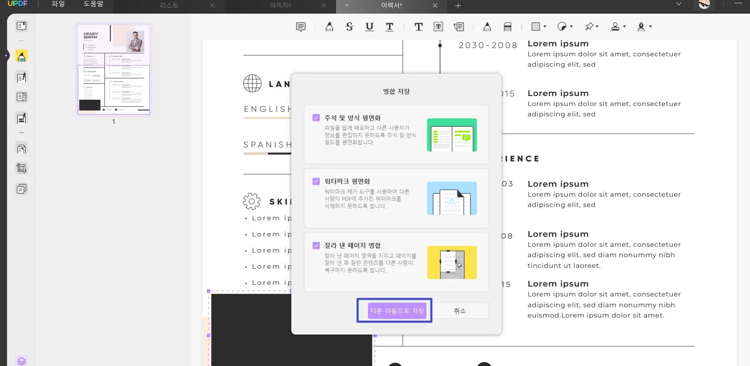The width and height of the screenshot is (750, 366).
Task: Click the watermark flatten illustration image
Action: coord(452,198)
